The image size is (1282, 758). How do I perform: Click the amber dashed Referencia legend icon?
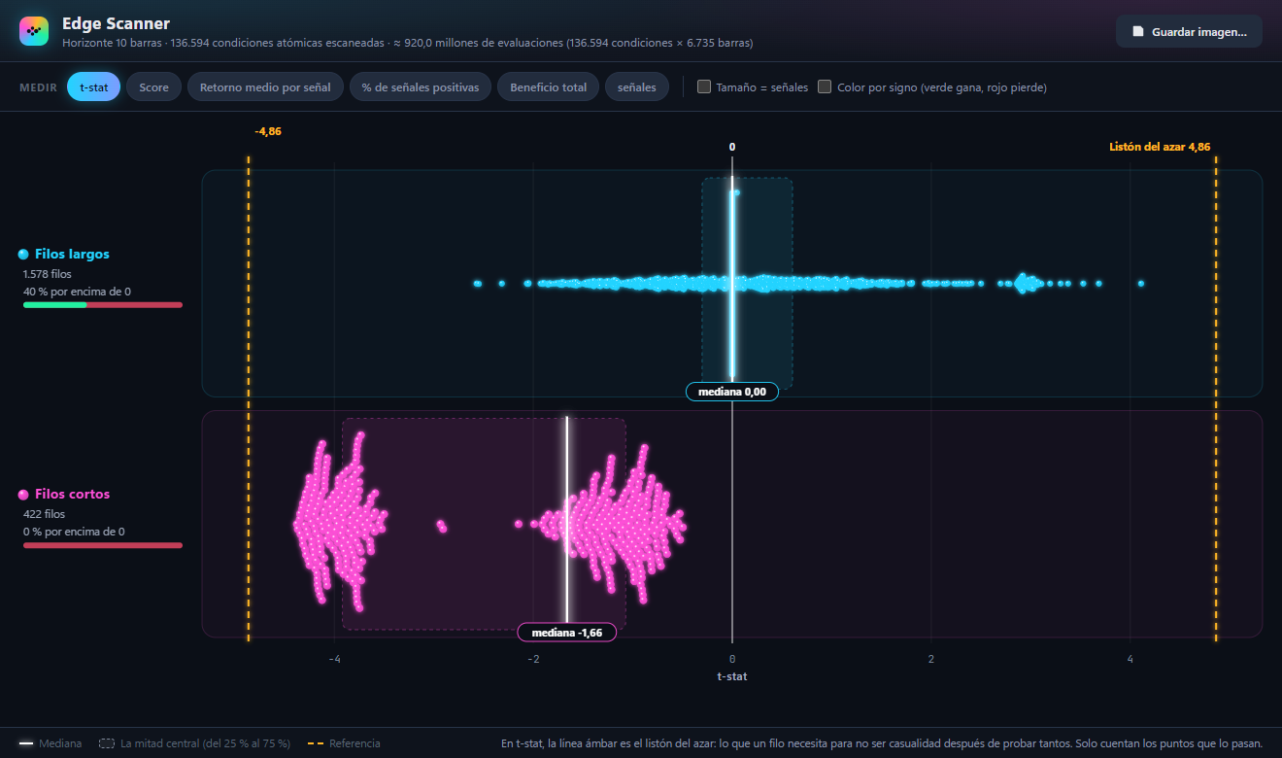(315, 743)
